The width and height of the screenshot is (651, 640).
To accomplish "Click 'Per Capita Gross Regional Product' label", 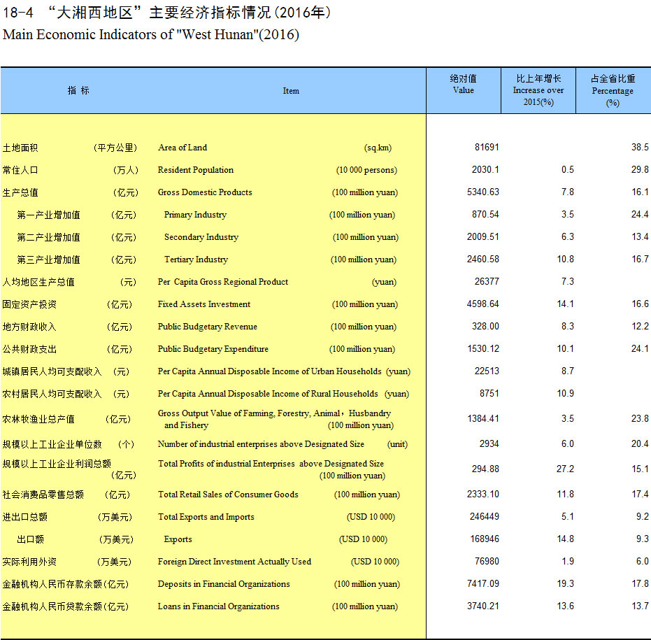I will pos(223,282).
